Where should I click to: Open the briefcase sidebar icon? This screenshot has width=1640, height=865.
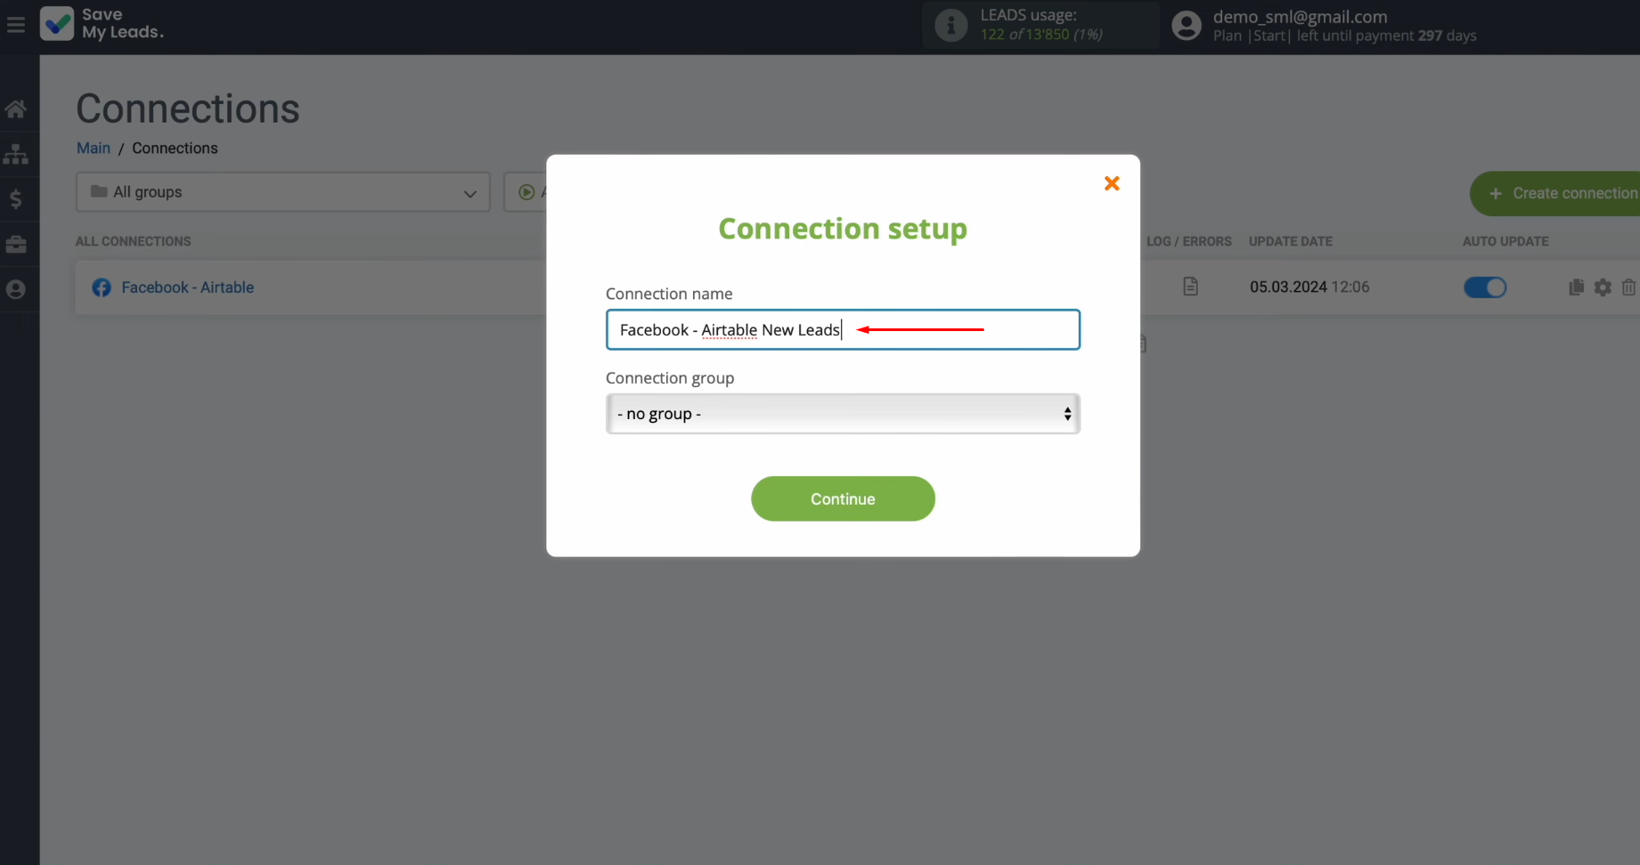coord(16,244)
